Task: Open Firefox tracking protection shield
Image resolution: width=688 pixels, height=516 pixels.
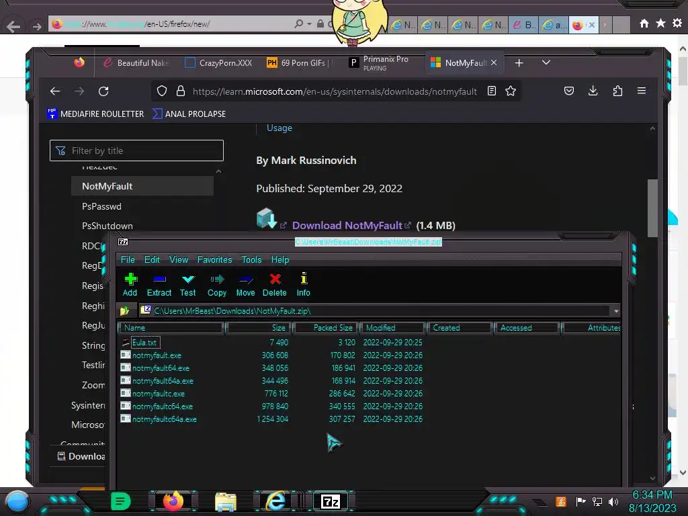Action: (162, 91)
